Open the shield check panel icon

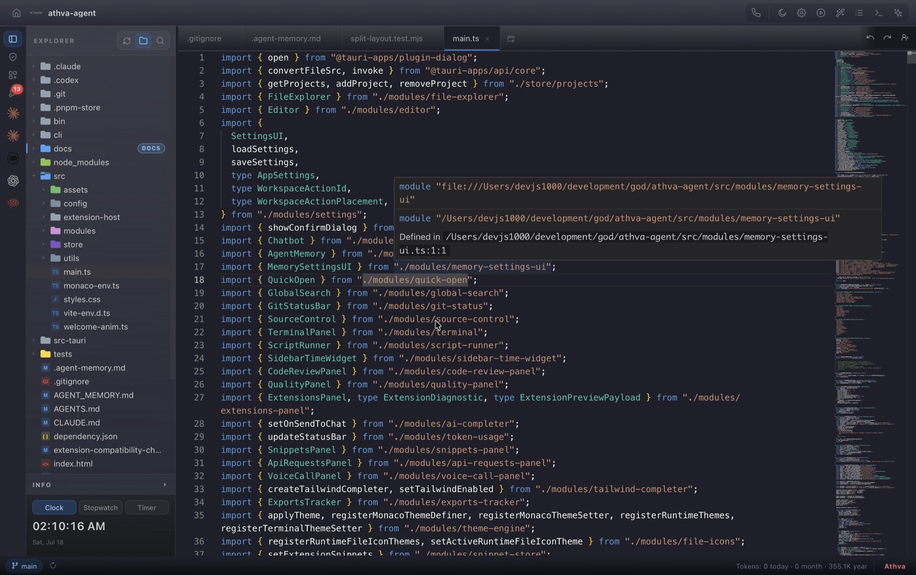tap(13, 57)
